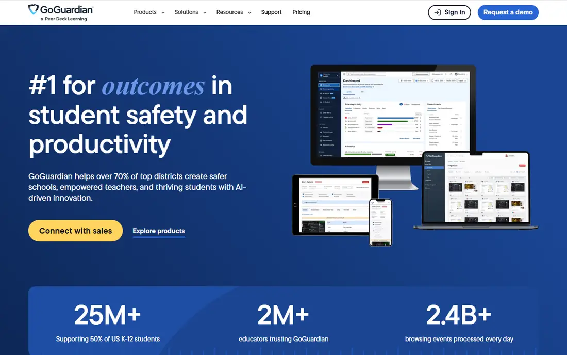Click the "GoGuardian helps over 70%" paragraph
567x355 pixels.
tap(137, 187)
